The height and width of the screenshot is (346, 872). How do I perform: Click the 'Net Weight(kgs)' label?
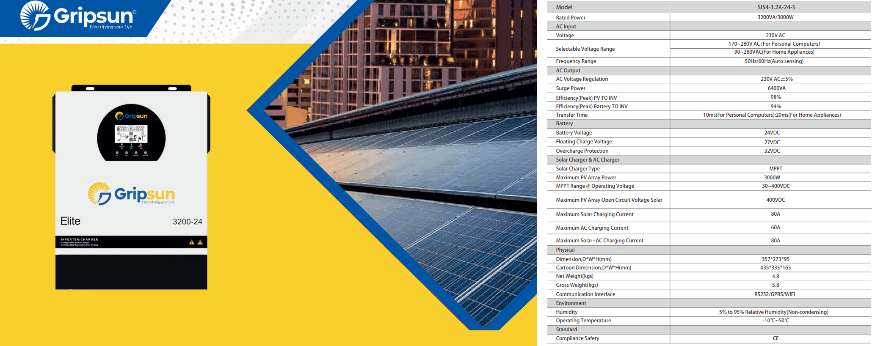(x=574, y=276)
